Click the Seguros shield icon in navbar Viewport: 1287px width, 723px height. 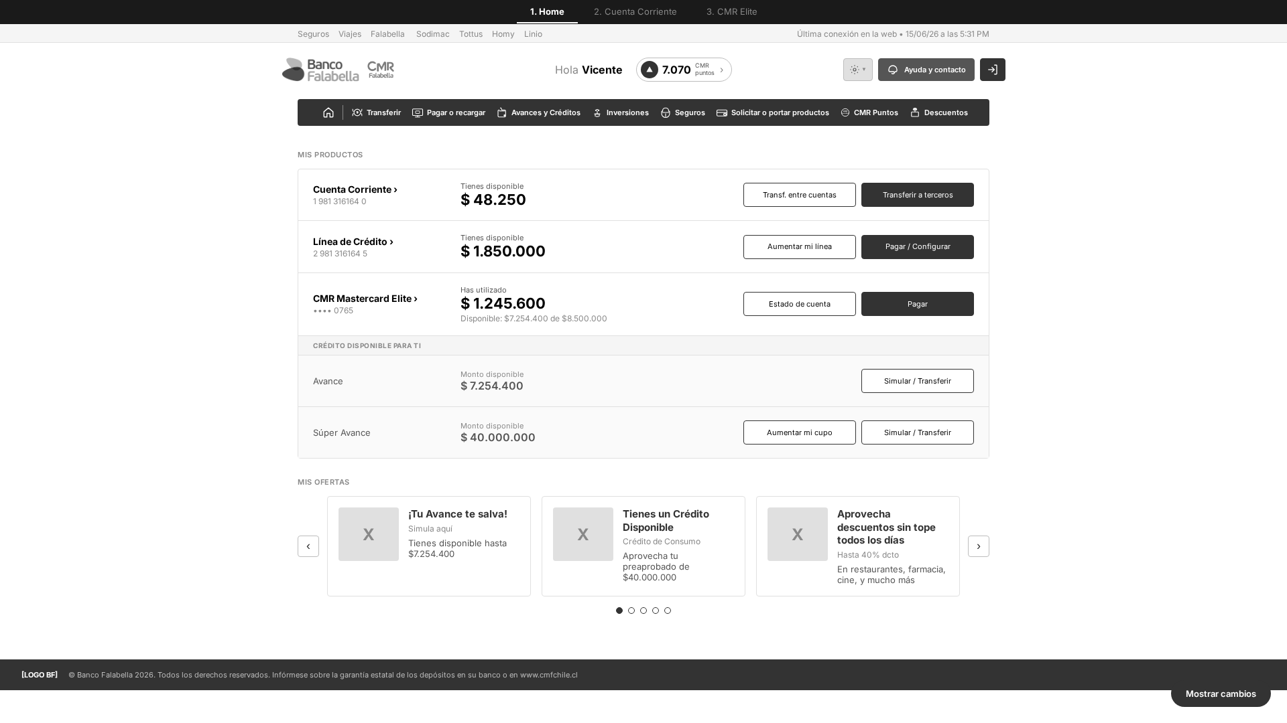(666, 112)
